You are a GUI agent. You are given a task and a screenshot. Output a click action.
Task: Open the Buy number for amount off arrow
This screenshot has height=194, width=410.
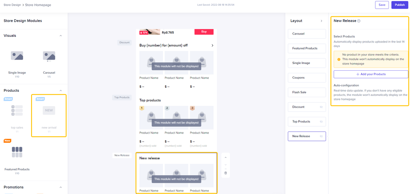click(212, 45)
